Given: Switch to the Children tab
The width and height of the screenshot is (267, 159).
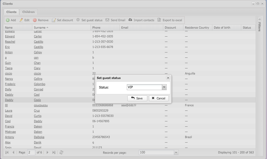Looking at the screenshot, I should pos(28,12).
